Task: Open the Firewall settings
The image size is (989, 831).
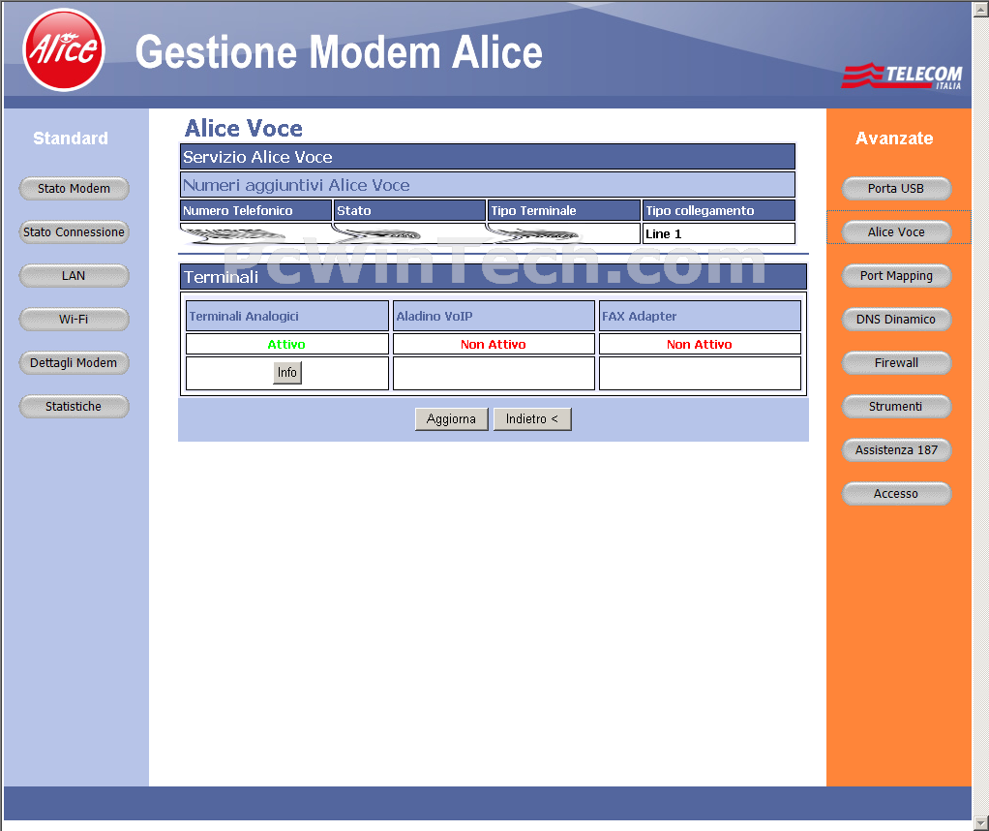Action: click(x=896, y=362)
